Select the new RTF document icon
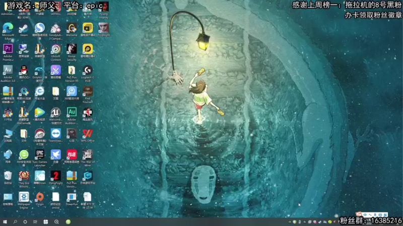The height and width of the screenshot is (226, 403). [88, 197]
